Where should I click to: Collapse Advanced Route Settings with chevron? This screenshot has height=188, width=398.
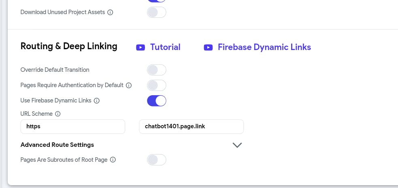(x=237, y=145)
